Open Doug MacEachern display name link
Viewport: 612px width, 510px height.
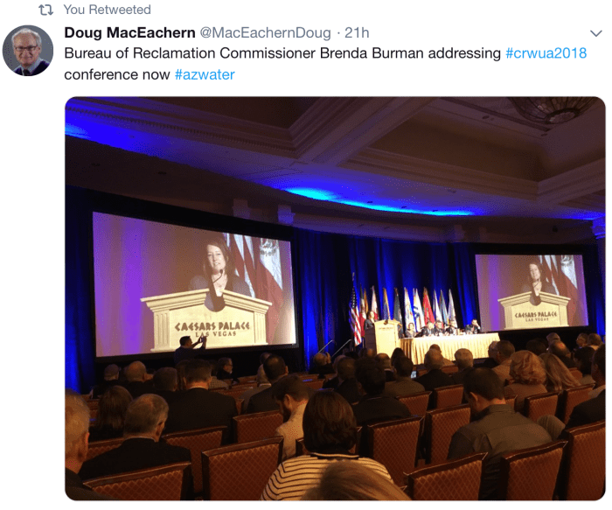(x=129, y=32)
